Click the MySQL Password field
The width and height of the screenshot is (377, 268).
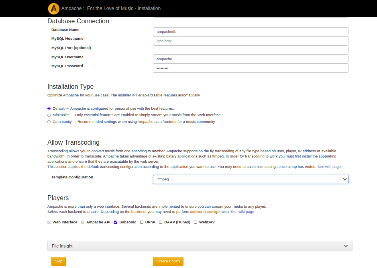(251, 68)
